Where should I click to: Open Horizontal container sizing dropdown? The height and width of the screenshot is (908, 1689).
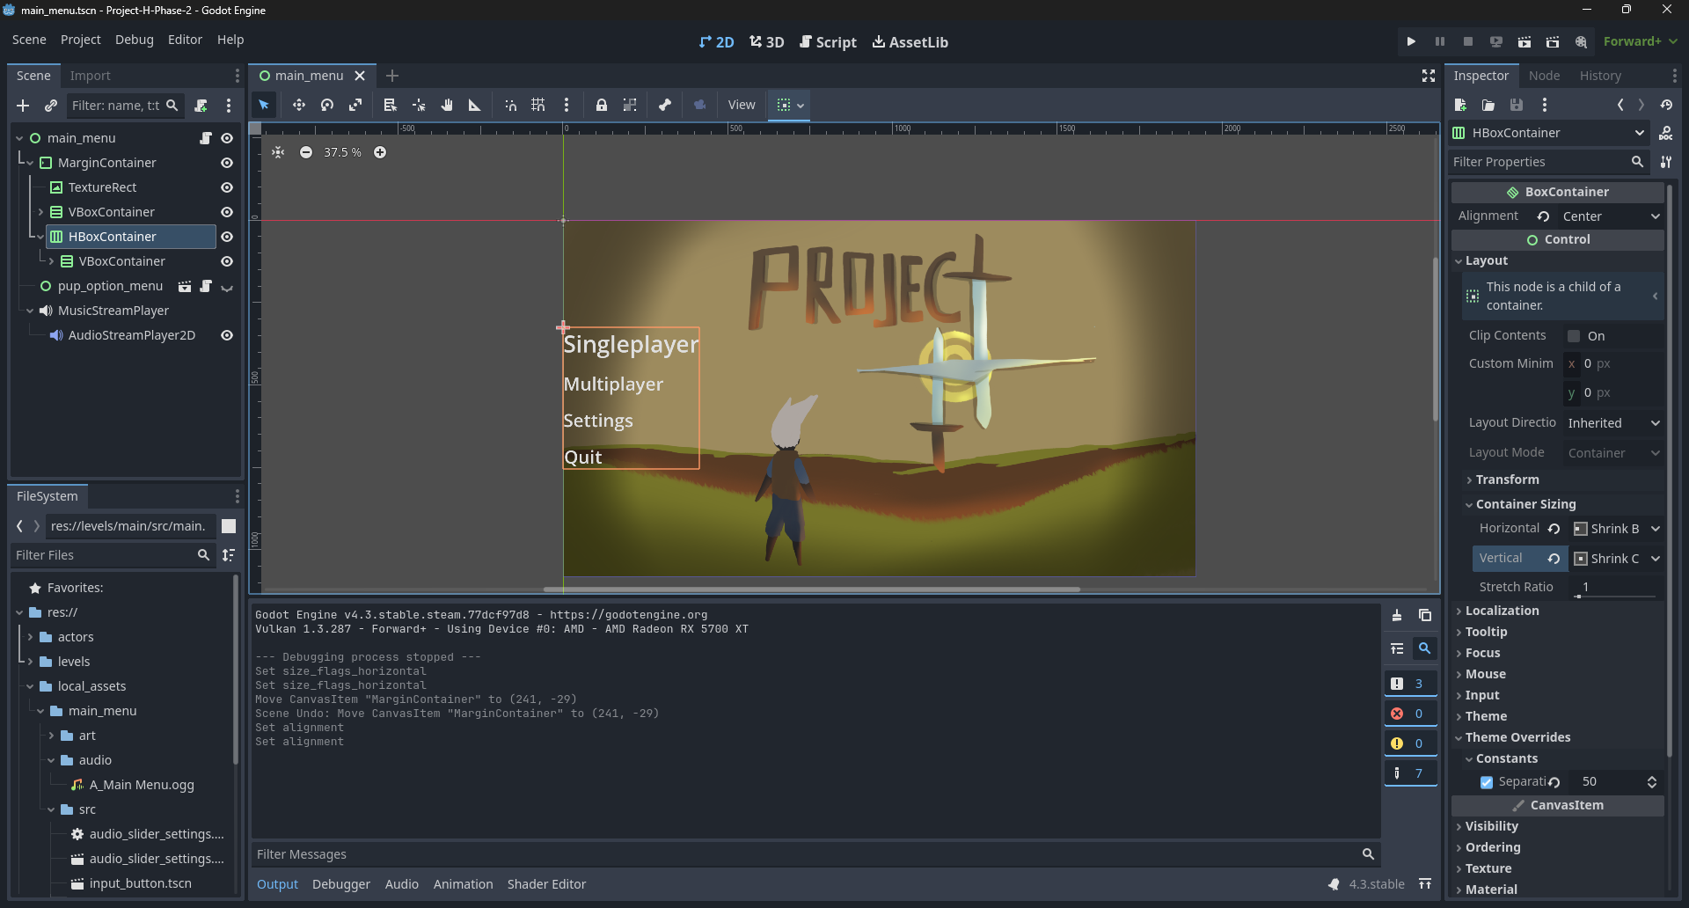pos(1617,529)
